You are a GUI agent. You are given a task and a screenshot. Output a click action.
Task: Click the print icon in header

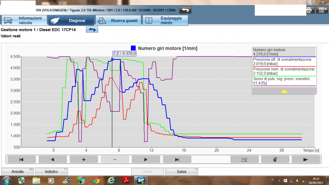pos(310,10)
